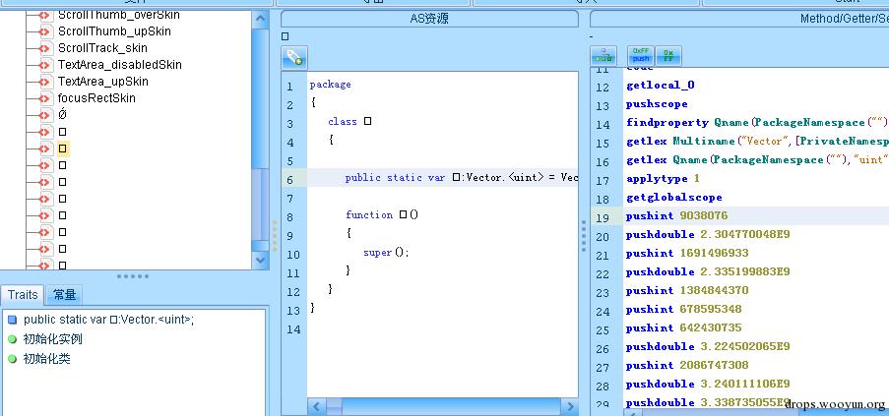The width and height of the screenshot is (889, 416).
Task: Click the blue square icon before public static var trait
Action: click(13, 320)
